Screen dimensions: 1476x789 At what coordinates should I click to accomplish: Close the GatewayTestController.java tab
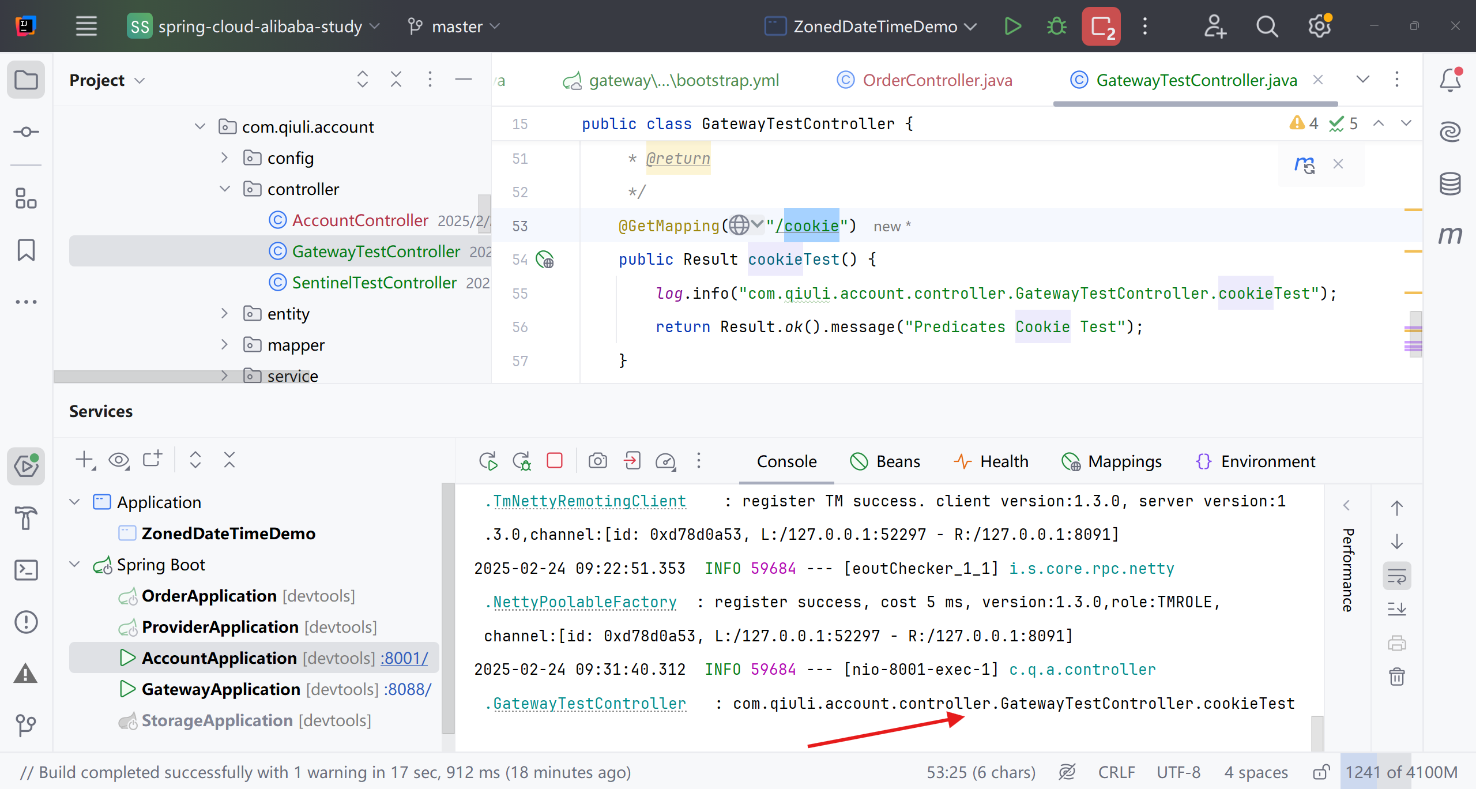pos(1318,80)
